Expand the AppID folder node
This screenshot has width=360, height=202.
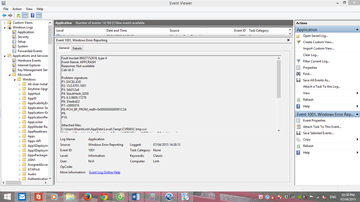coord(20,99)
